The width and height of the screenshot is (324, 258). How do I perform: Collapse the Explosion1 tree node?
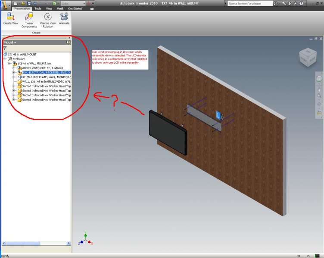5,59
